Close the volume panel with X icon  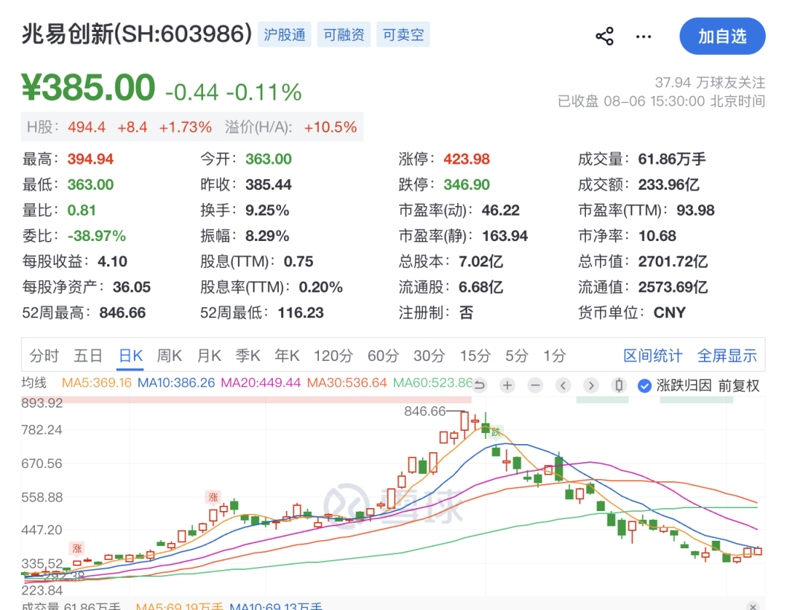coord(752,606)
